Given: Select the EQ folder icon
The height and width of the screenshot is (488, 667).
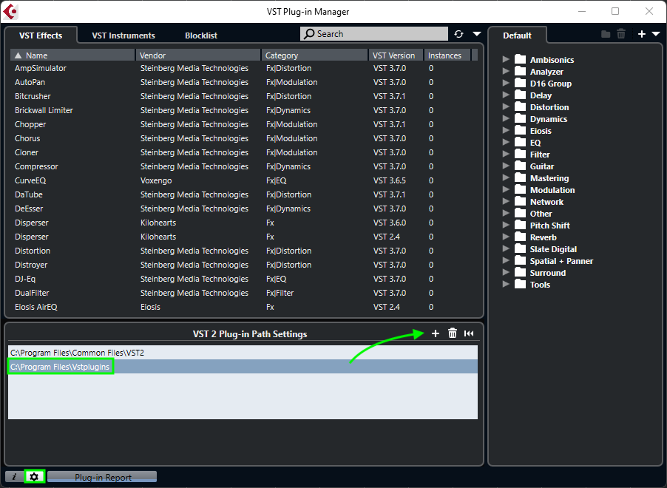Looking at the screenshot, I should pos(521,142).
